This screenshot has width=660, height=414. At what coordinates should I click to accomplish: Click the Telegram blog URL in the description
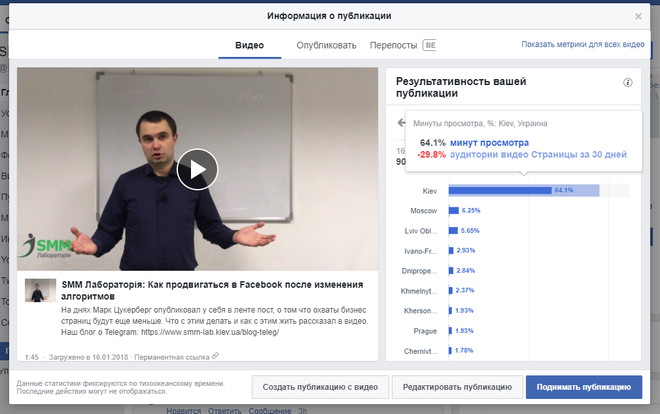click(x=210, y=332)
